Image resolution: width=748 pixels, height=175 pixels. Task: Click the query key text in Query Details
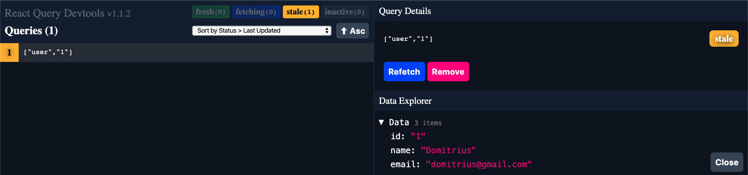(408, 39)
